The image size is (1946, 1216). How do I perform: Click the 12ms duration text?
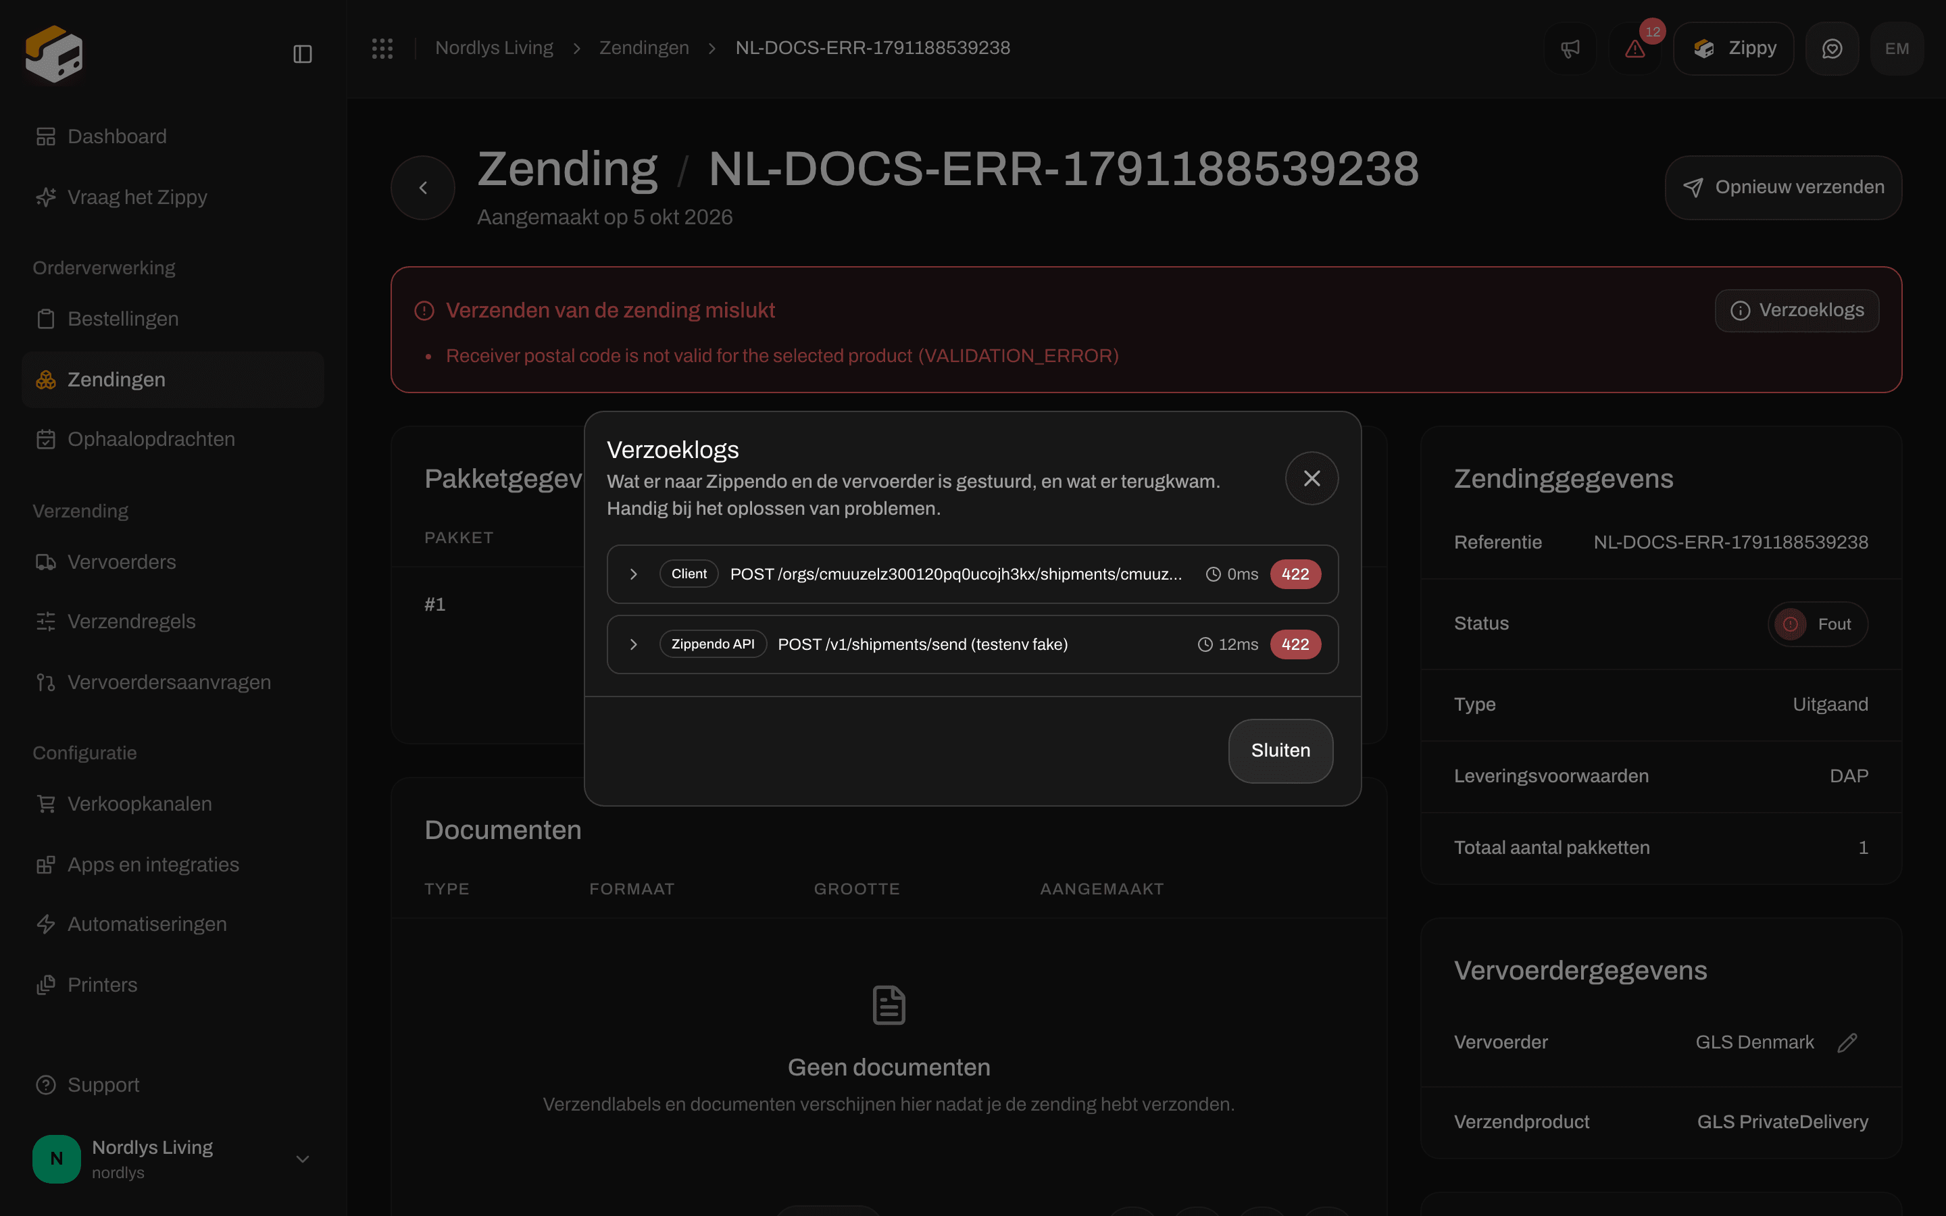pyautogui.click(x=1238, y=644)
